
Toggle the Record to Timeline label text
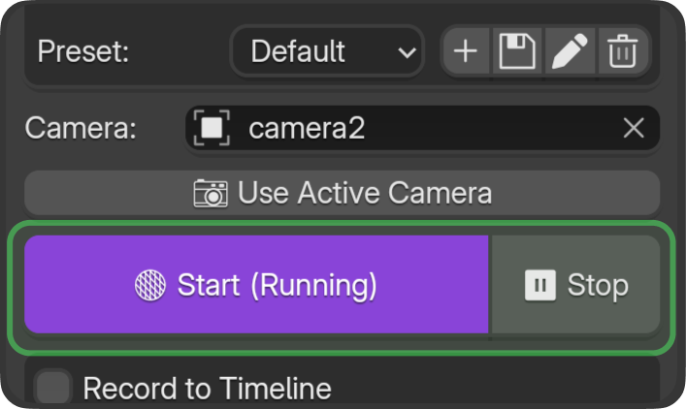point(207,389)
